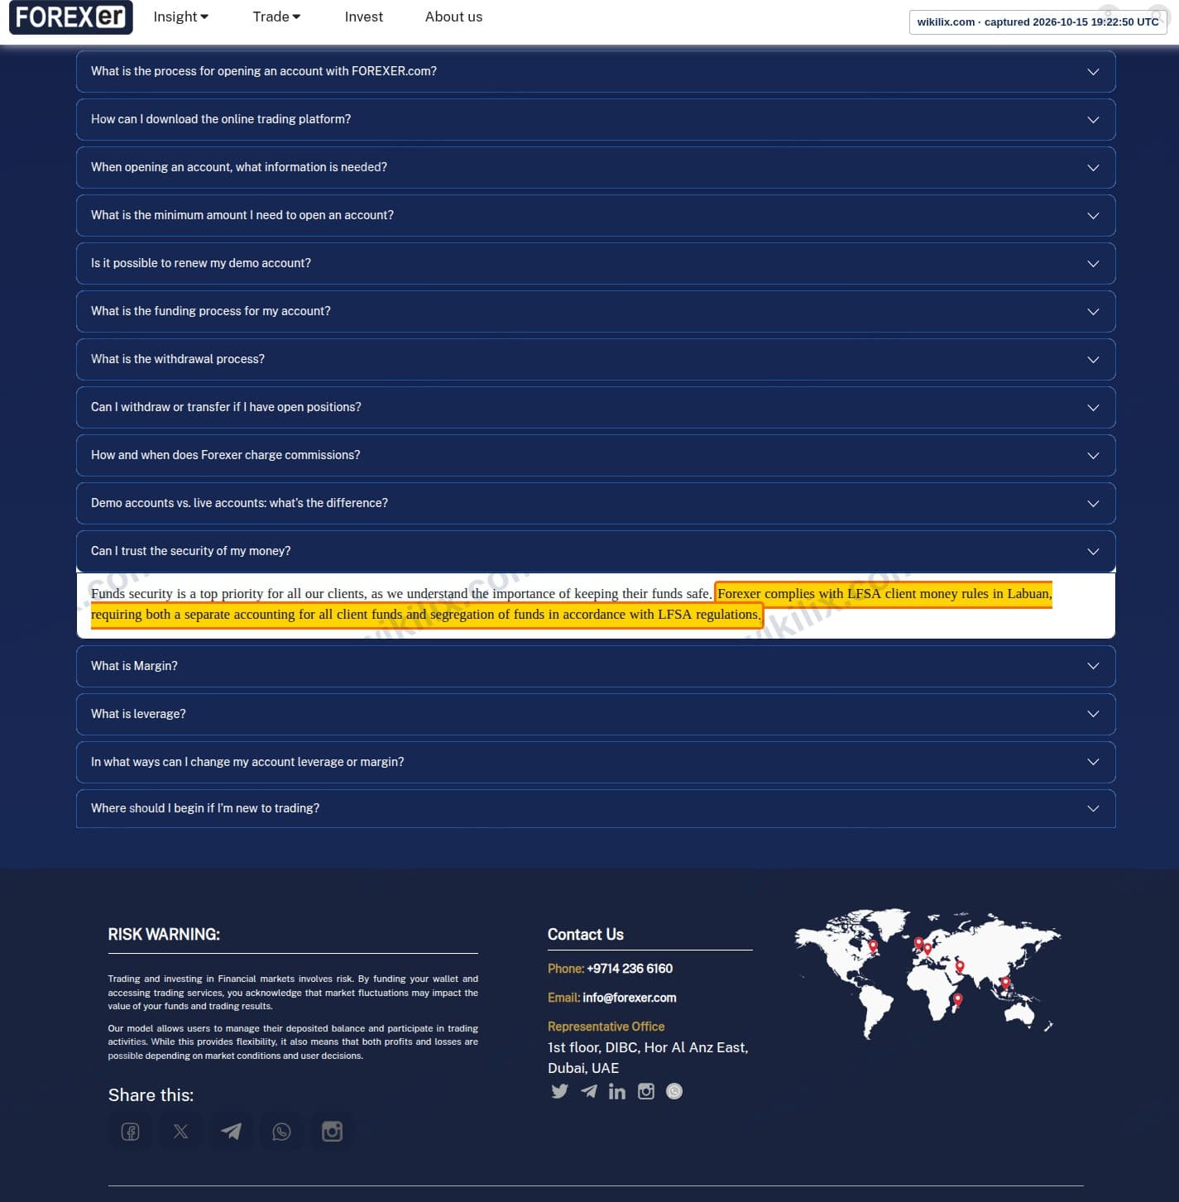Click the world map image
Viewport: 1179px width, 1202px height.
click(927, 975)
